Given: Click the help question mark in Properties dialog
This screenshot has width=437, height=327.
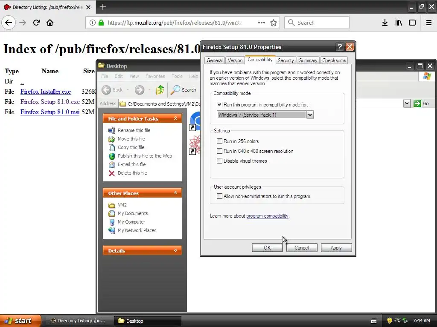Looking at the screenshot, I should point(339,47).
